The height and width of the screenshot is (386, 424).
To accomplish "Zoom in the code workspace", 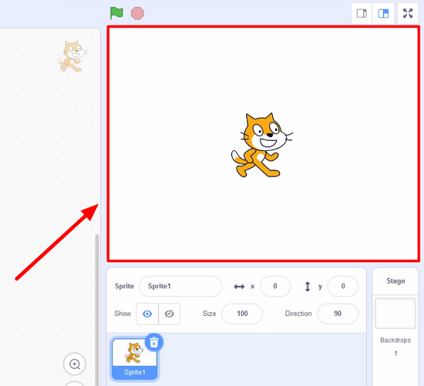I will click(74, 364).
